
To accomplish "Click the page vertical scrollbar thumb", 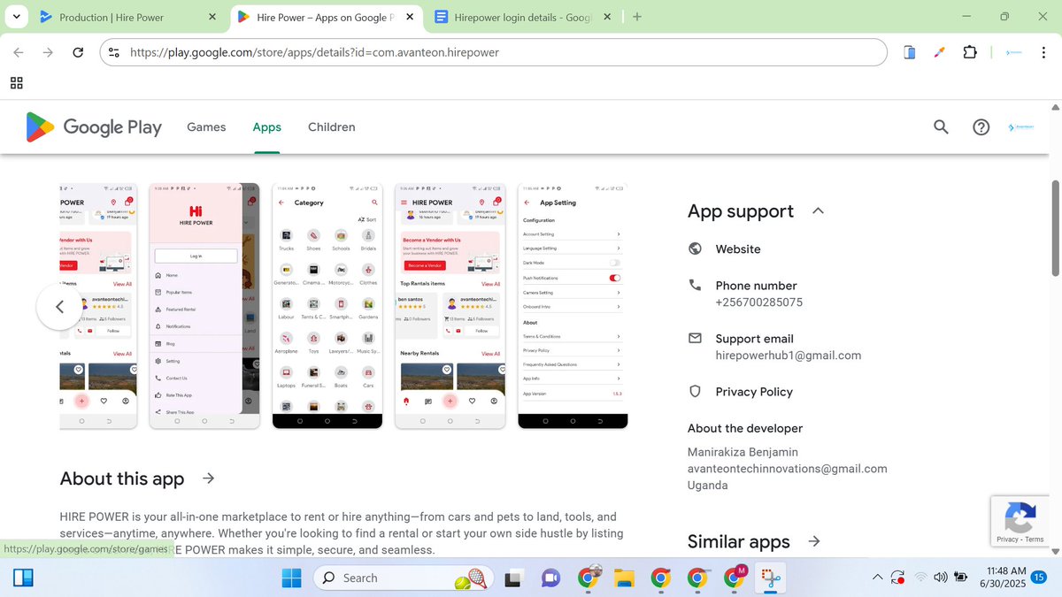I will tap(1055, 228).
